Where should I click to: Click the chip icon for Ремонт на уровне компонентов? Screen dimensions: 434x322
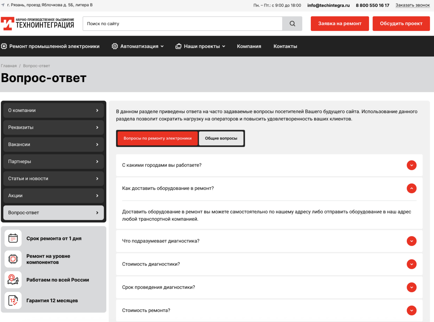pyautogui.click(x=13, y=259)
